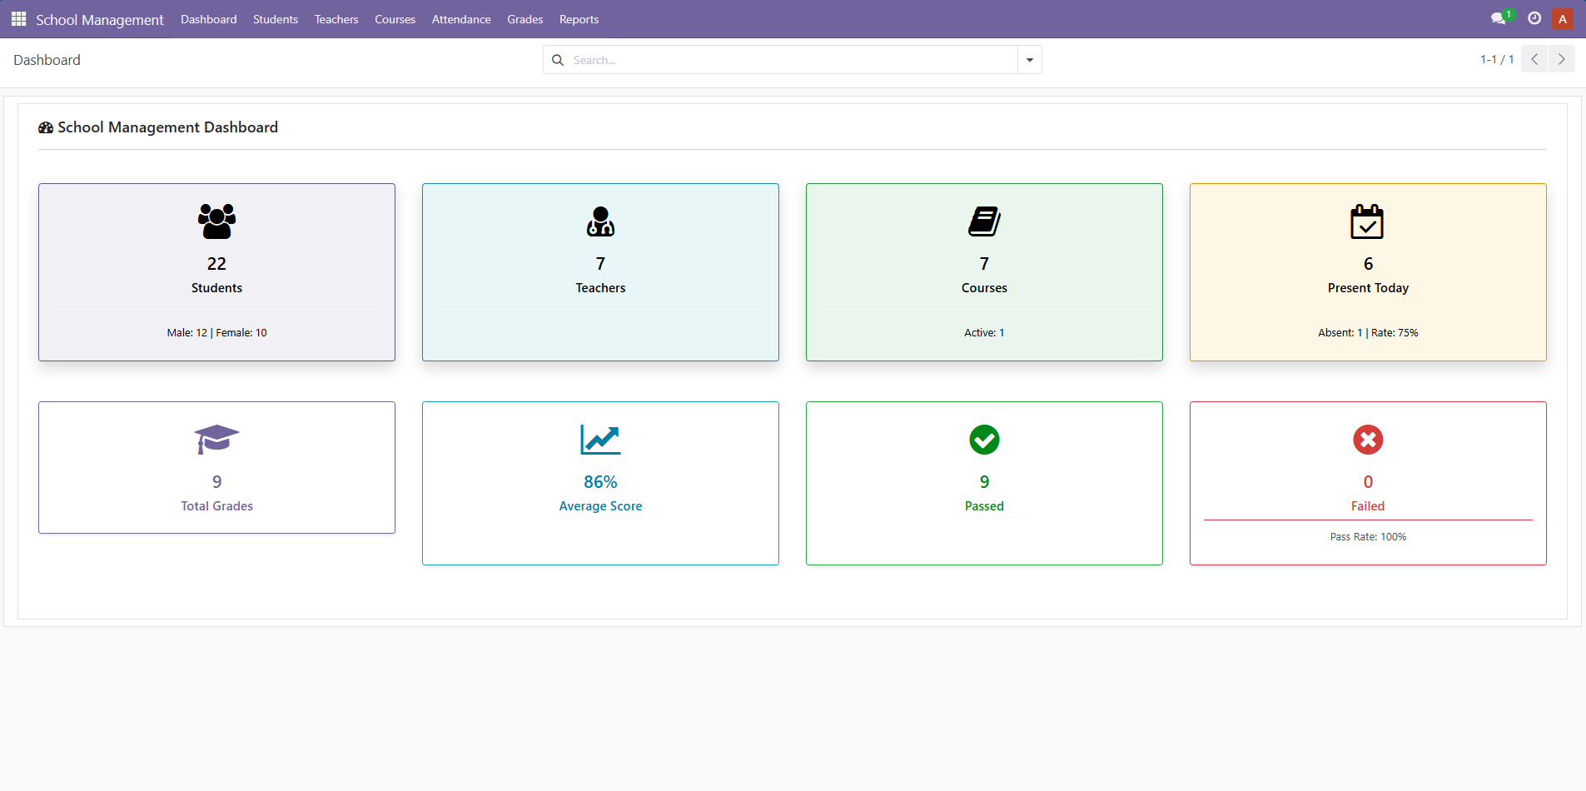This screenshot has width=1586, height=791.
Task: Open the Reports menu
Action: (x=579, y=19)
